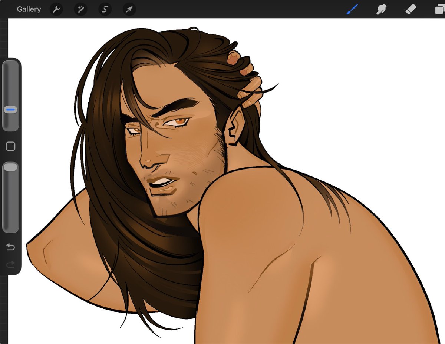Open the Actions wrench menu

[x=56, y=9]
